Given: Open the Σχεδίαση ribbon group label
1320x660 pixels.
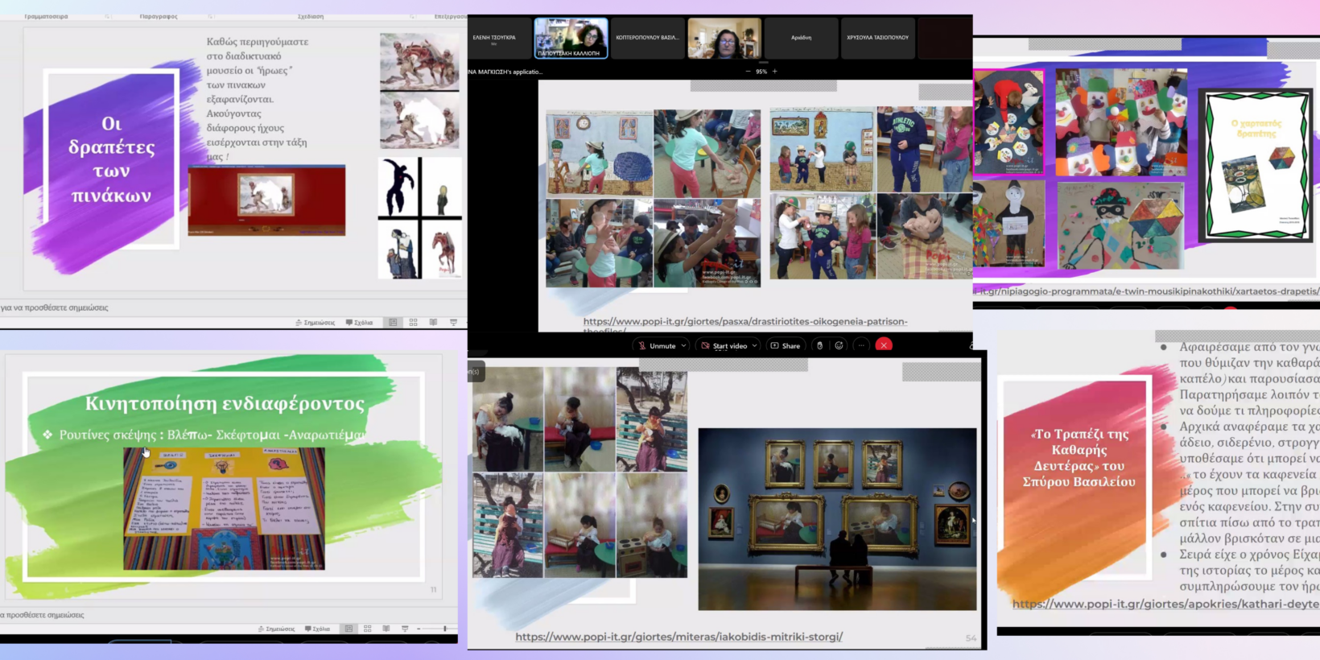Looking at the screenshot, I should point(311,16).
